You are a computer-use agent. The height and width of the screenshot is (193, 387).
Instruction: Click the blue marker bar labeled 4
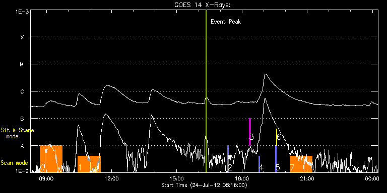(x=260, y=164)
